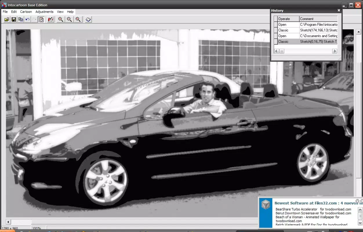
Task: Click the box icon in the Files32 popup
Action: [266, 204]
